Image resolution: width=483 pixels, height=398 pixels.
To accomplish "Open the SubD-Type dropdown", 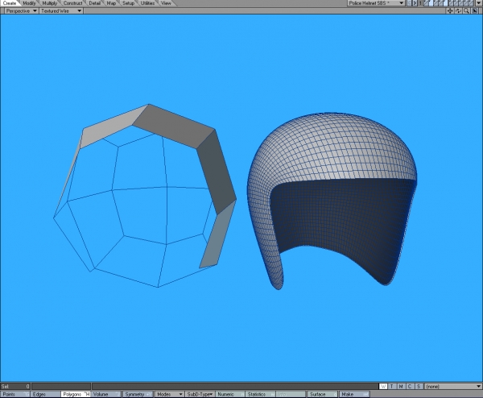I will pyautogui.click(x=200, y=394).
